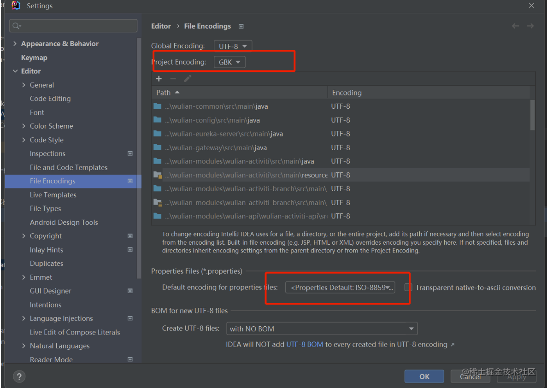Select Code Editing in settings tree
This screenshot has width=547, height=388.
coord(50,99)
